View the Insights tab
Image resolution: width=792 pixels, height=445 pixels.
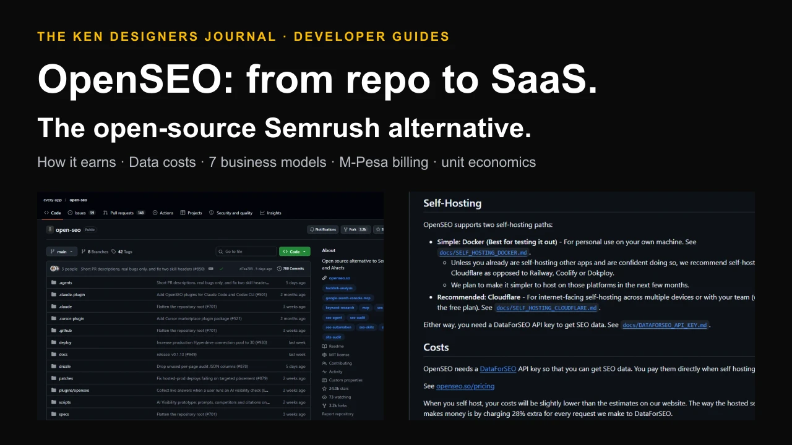pyautogui.click(x=270, y=213)
